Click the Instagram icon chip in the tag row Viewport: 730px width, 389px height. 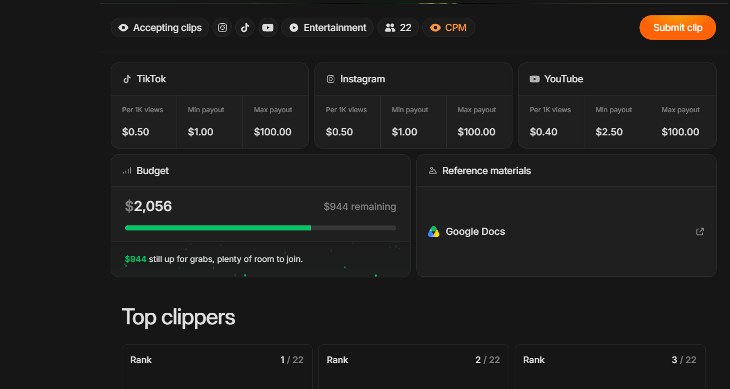pos(222,28)
